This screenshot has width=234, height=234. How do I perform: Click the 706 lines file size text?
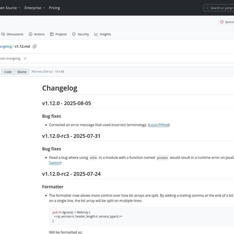pyautogui.click(x=48, y=71)
